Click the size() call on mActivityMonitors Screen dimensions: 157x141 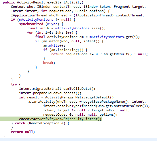98,28
